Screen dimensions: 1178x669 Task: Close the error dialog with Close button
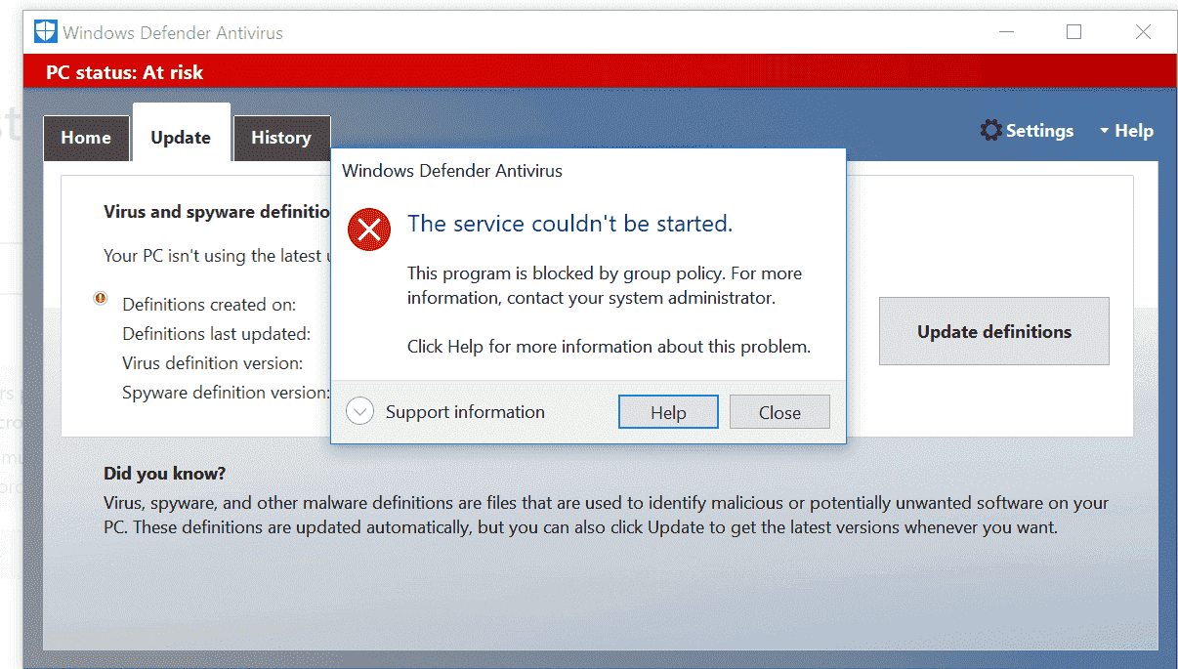779,412
